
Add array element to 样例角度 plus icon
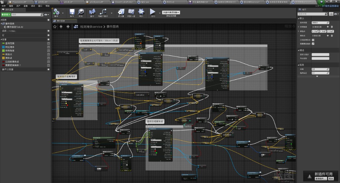(328, 27)
